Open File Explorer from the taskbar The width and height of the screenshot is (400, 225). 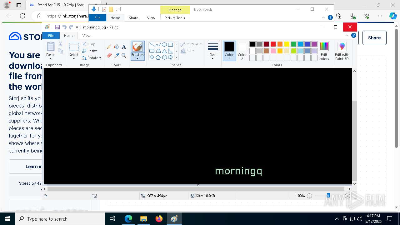144,219
